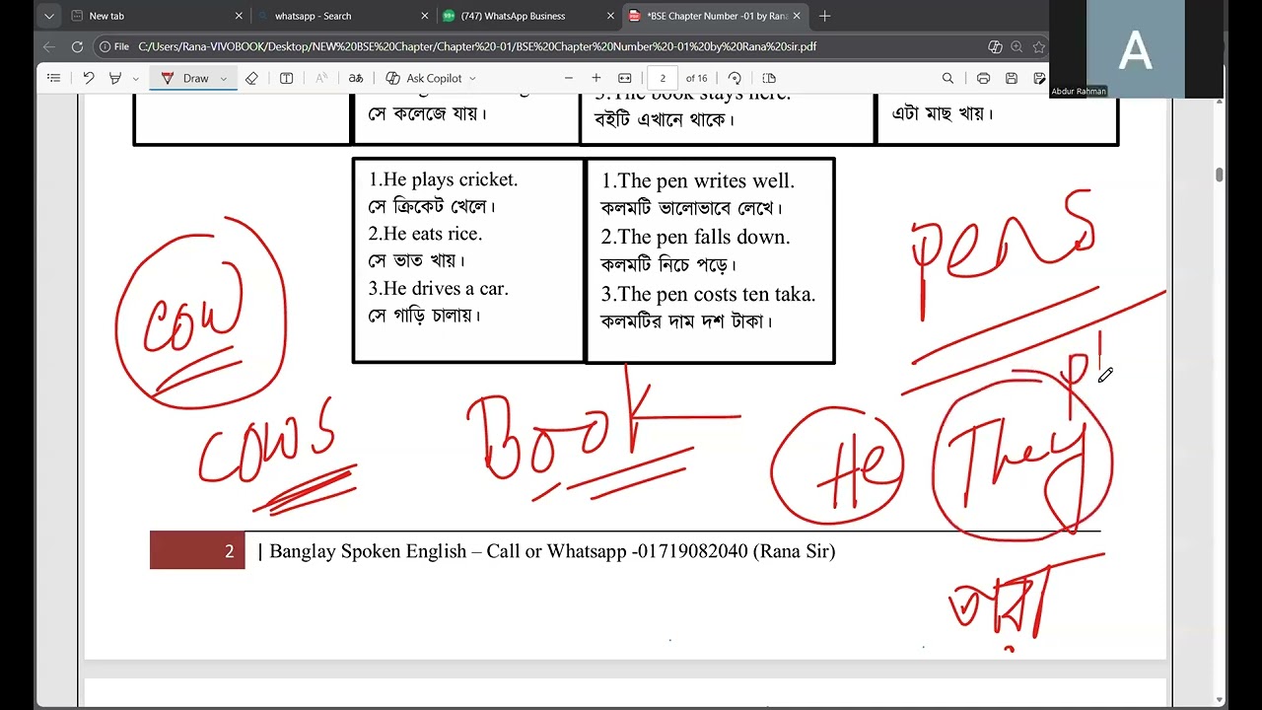This screenshot has width=1262, height=710.
Task: Click the Print icon
Action: (x=983, y=78)
